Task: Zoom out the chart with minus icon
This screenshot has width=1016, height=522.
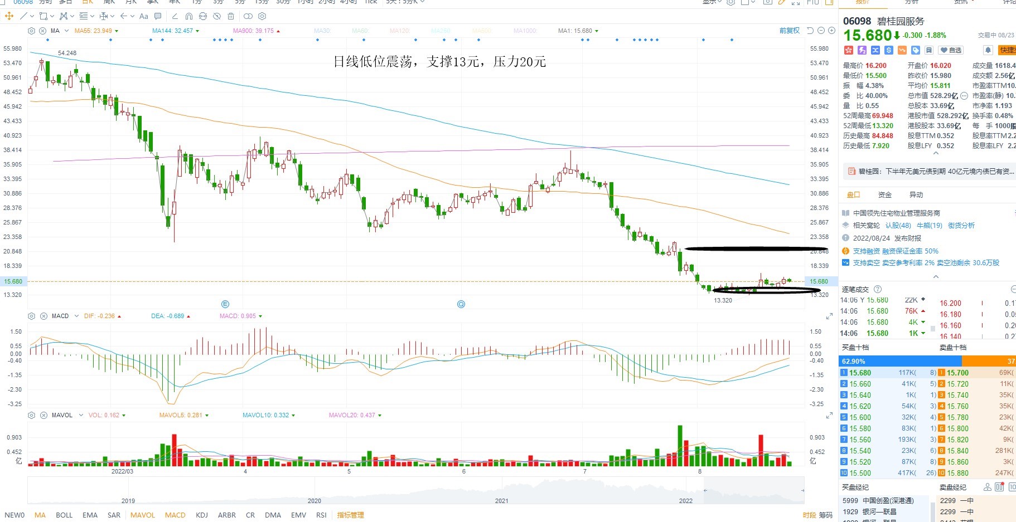Action: 821,31
